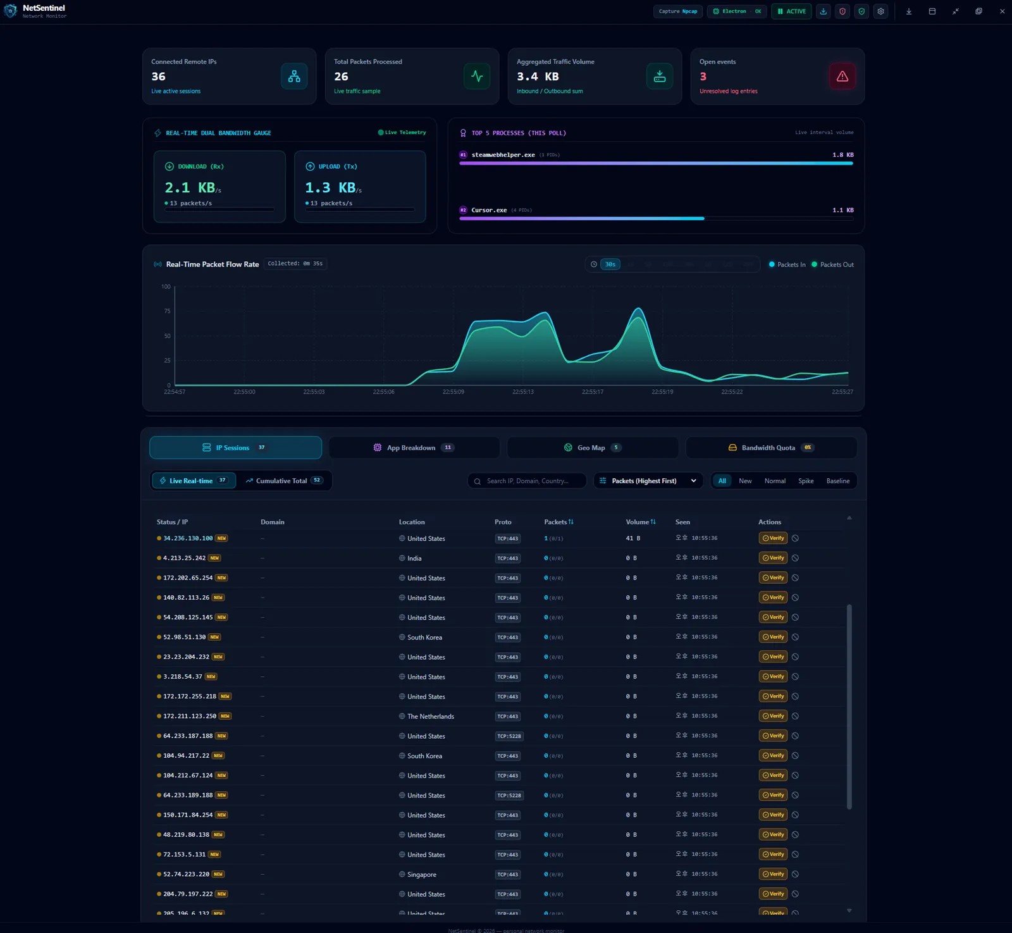
Task: Click the NetSentinel shield logo
Action: point(11,11)
